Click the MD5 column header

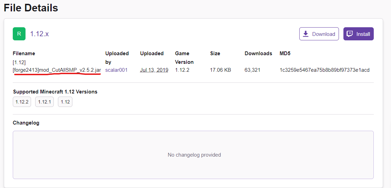point(285,53)
